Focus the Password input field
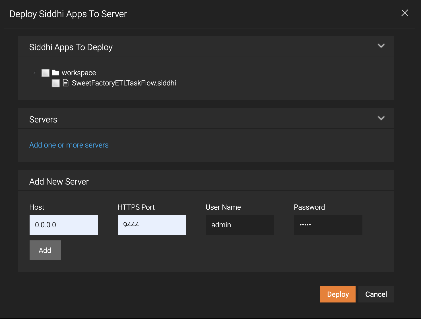421x319 pixels. [328, 225]
